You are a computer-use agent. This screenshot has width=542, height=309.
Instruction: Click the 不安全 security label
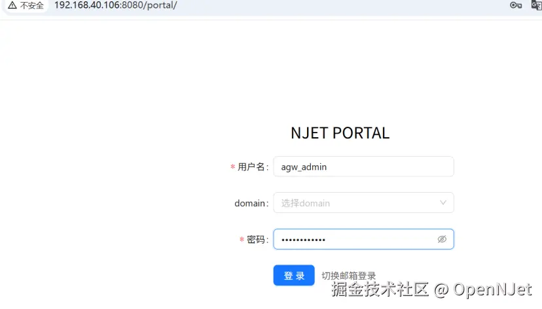32,5
